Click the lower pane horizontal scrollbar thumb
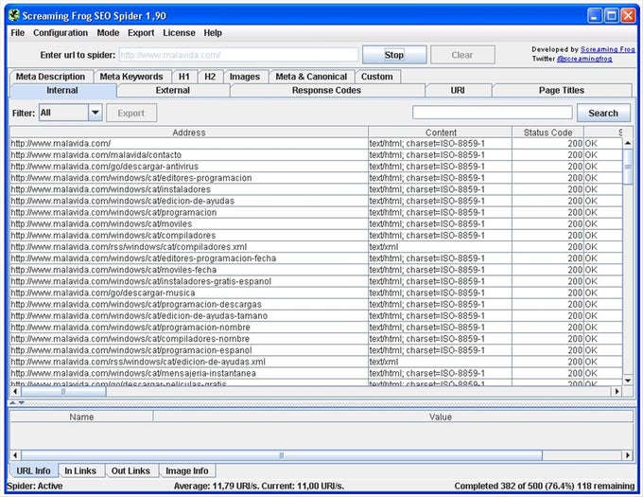643x497 pixels. (x=282, y=455)
